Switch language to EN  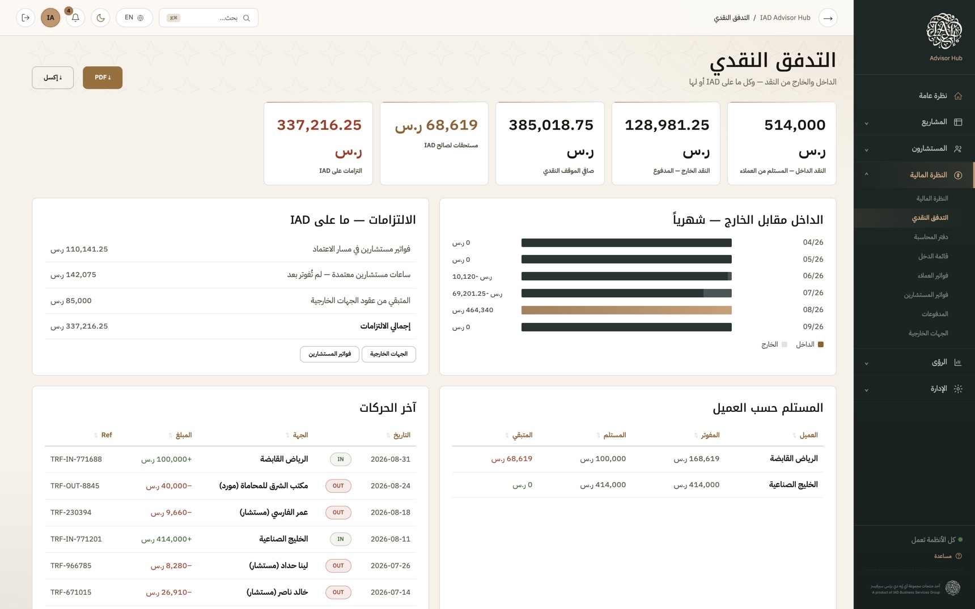pyautogui.click(x=134, y=18)
